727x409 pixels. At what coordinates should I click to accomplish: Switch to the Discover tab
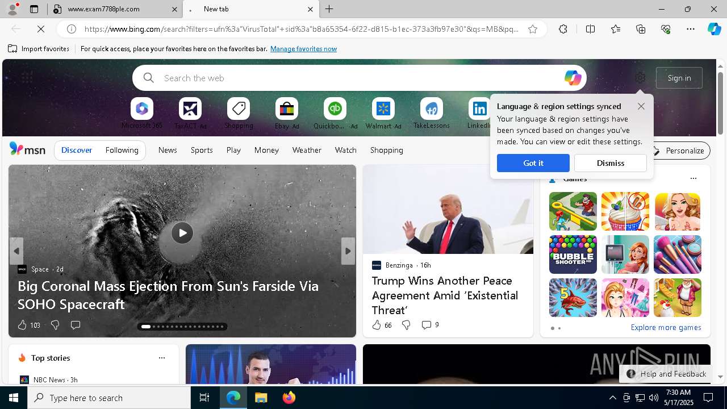point(77,150)
